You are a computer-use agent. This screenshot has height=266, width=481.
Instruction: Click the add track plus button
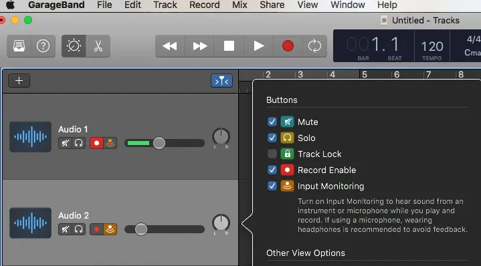(19, 81)
